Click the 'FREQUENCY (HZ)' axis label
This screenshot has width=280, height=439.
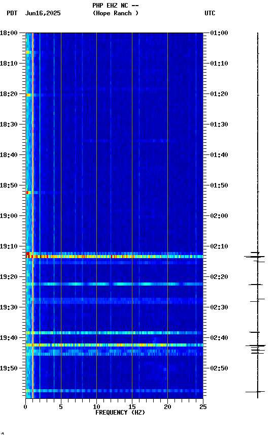pyautogui.click(x=120, y=413)
